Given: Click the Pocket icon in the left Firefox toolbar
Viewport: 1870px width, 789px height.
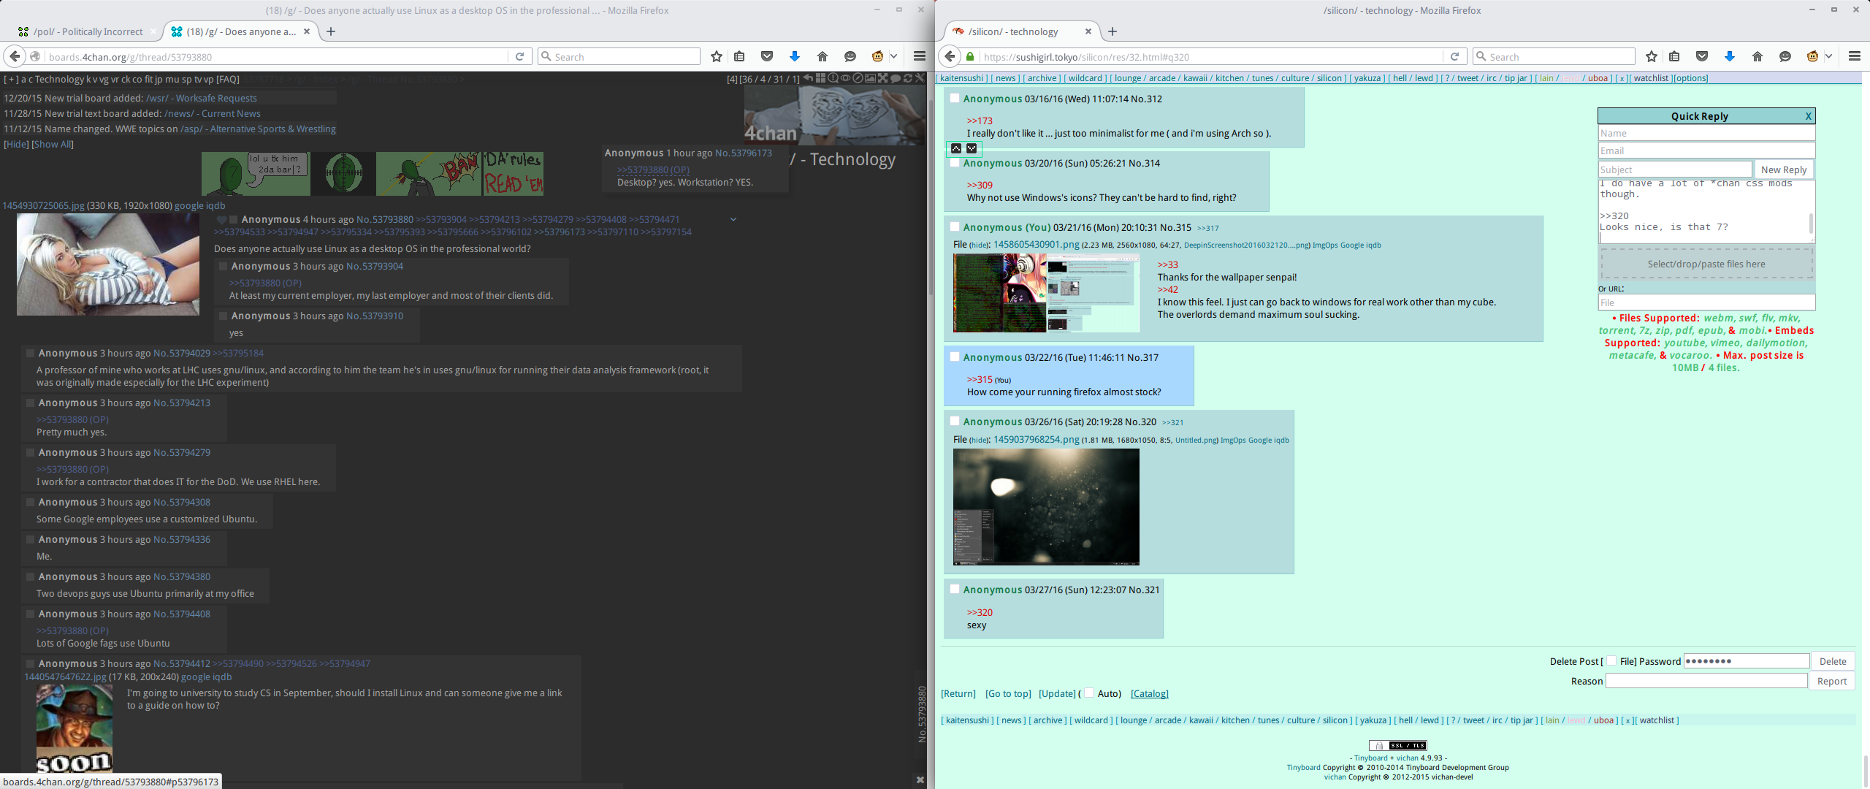Looking at the screenshot, I should coord(766,56).
